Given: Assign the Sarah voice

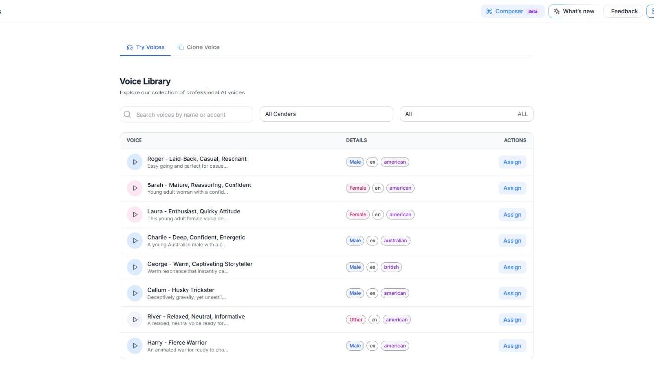Looking at the screenshot, I should click(x=512, y=188).
